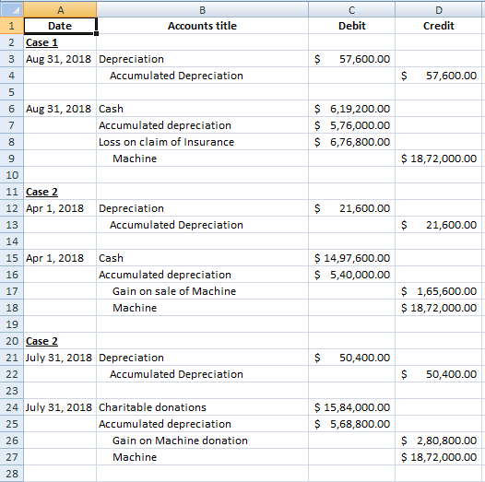Screen dimensions: 485x482
Task: Select credit $21,600.00 in row 13
Action: coord(438,225)
